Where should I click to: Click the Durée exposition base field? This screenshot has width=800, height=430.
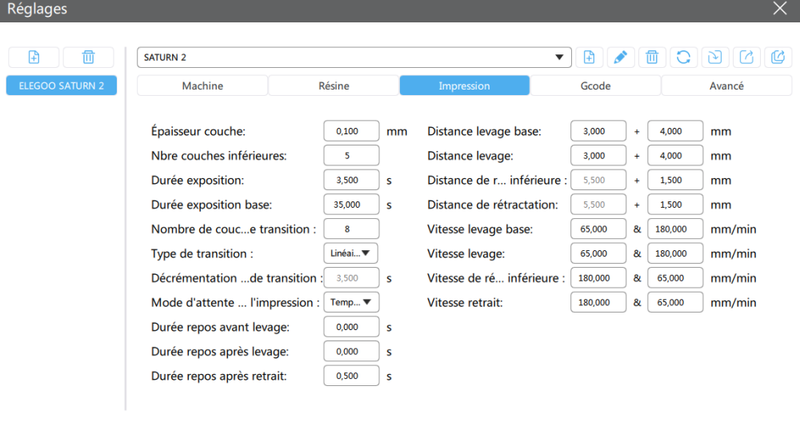click(351, 205)
